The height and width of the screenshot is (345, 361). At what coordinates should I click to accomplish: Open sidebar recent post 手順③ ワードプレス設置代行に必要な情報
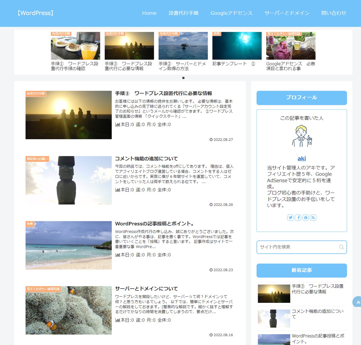(302, 293)
